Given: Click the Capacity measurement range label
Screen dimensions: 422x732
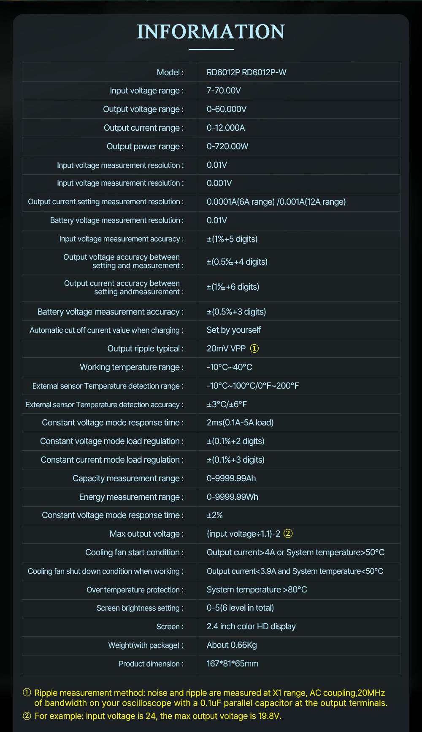Looking at the screenshot, I should (128, 478).
